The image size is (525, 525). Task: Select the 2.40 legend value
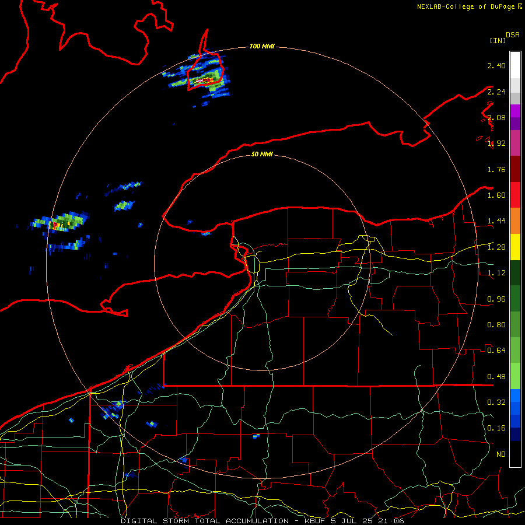pyautogui.click(x=496, y=65)
